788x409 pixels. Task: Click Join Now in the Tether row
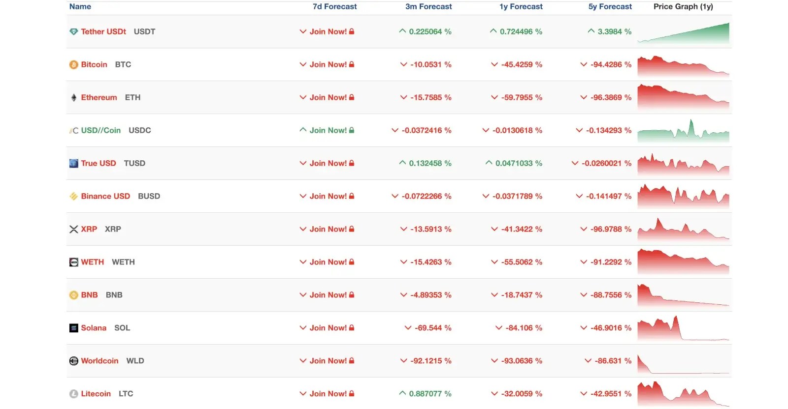coord(328,31)
